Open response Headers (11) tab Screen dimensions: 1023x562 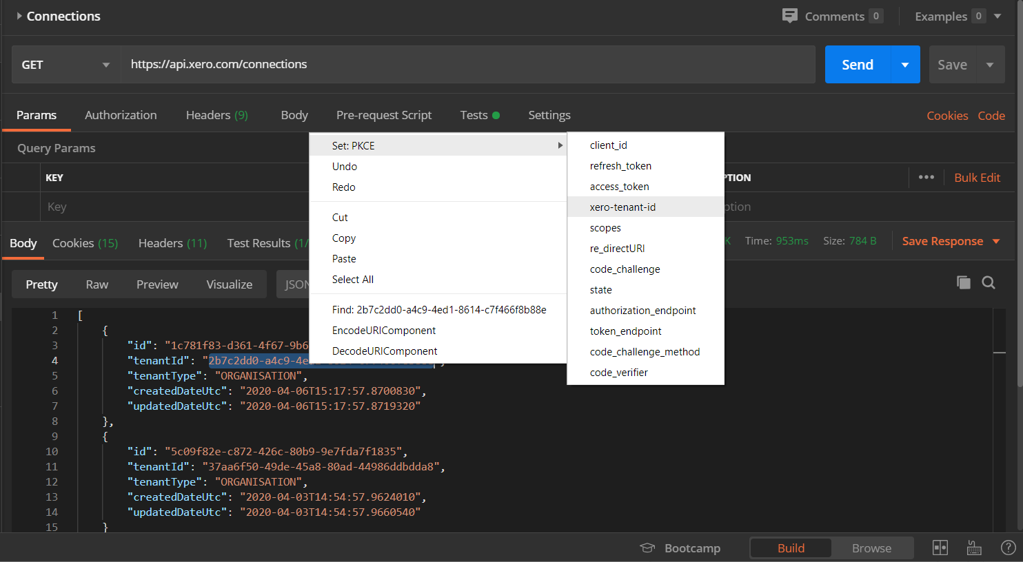point(172,242)
